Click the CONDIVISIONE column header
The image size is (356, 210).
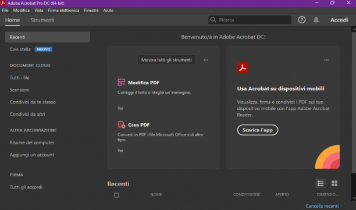pos(247,194)
